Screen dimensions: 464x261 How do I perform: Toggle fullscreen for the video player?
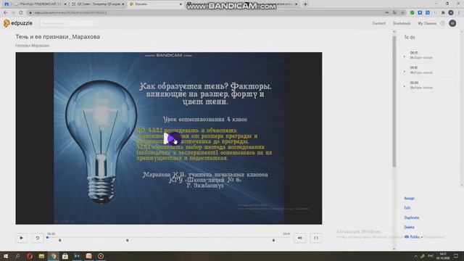coord(316,238)
